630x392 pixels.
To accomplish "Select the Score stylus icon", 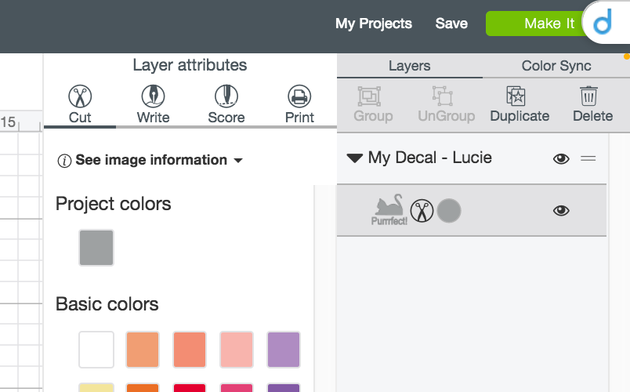I will tap(226, 96).
